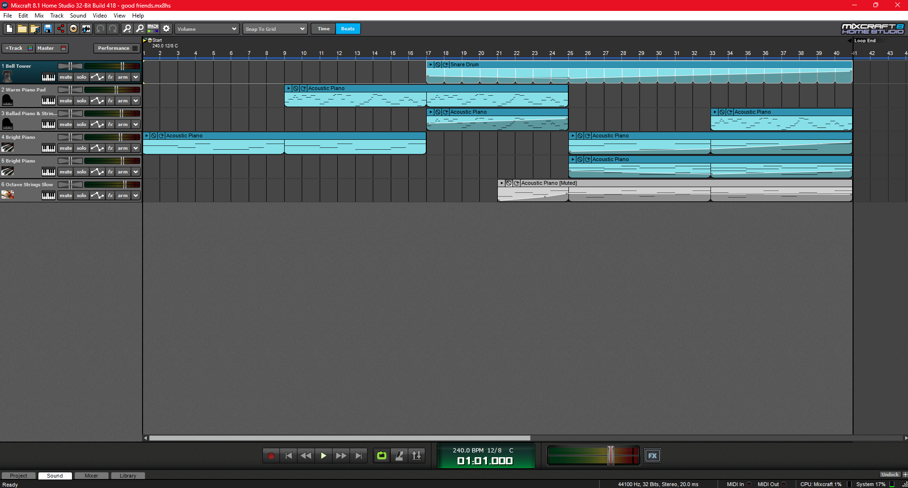Switch timeline to Beats mode
This screenshot has width=908, height=488.
pyautogui.click(x=348, y=29)
